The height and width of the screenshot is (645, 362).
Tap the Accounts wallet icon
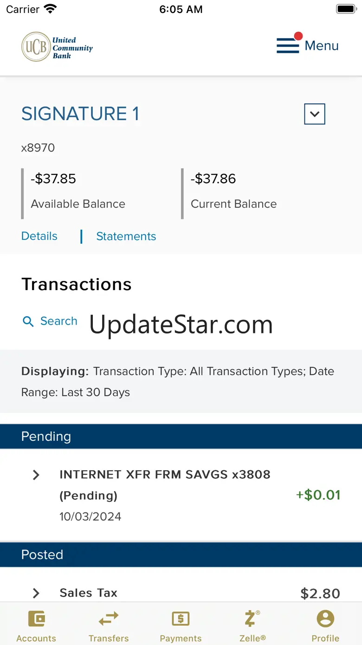point(36,619)
